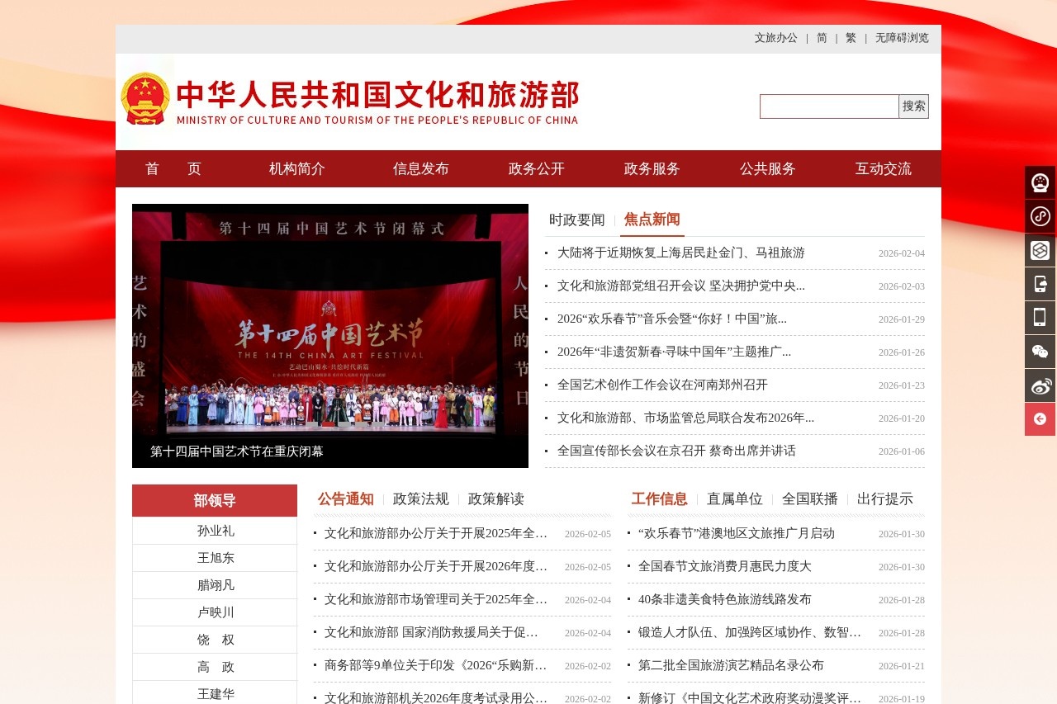Open notice 文化和旅游部办公厅关于开展2025年全…
1057x704 pixels.
point(436,534)
